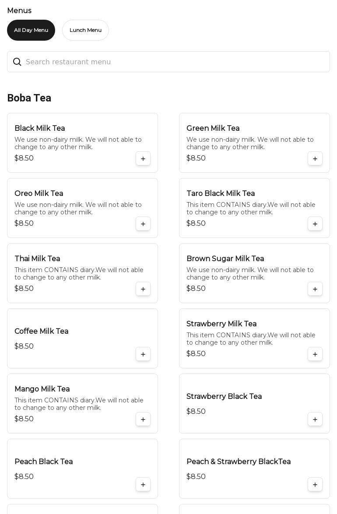
Task: Click plus icon for Oreo Milk Tea
Action: [x=143, y=224]
